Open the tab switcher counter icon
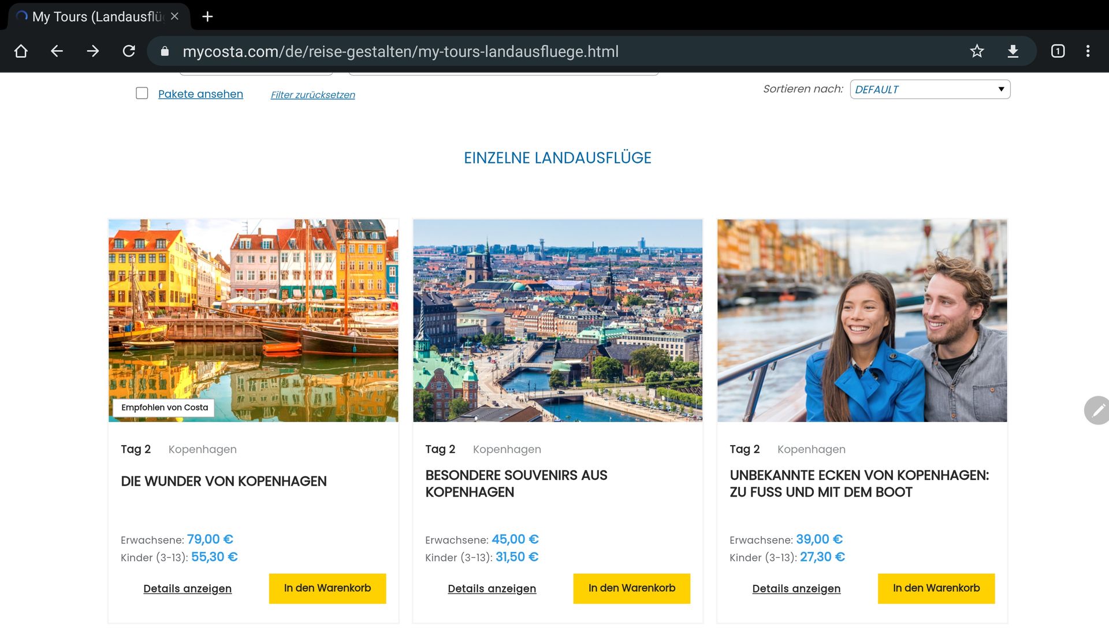The height and width of the screenshot is (638, 1109). tap(1058, 51)
